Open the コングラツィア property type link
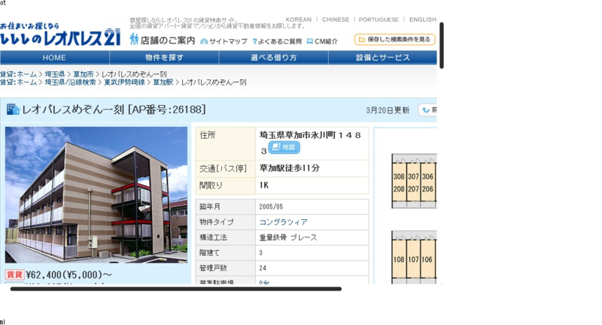Screen dimensions: 602x325 (x=284, y=222)
